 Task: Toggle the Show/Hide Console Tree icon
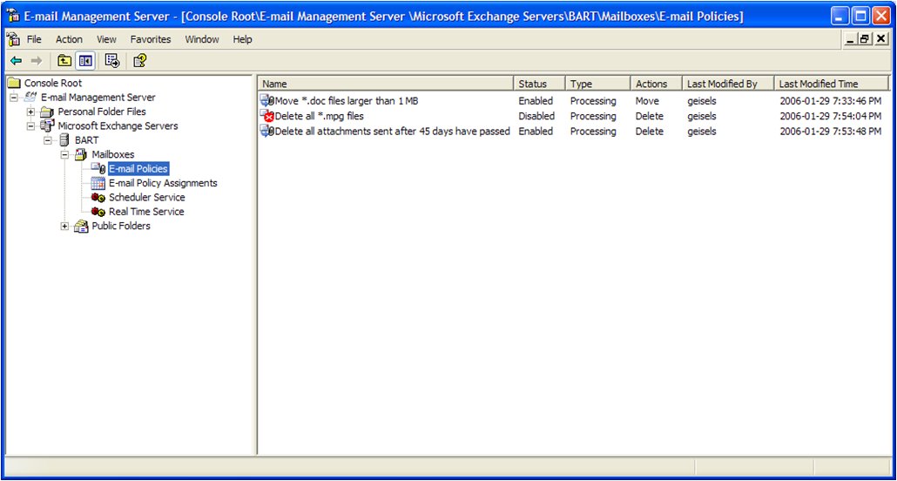click(x=85, y=61)
